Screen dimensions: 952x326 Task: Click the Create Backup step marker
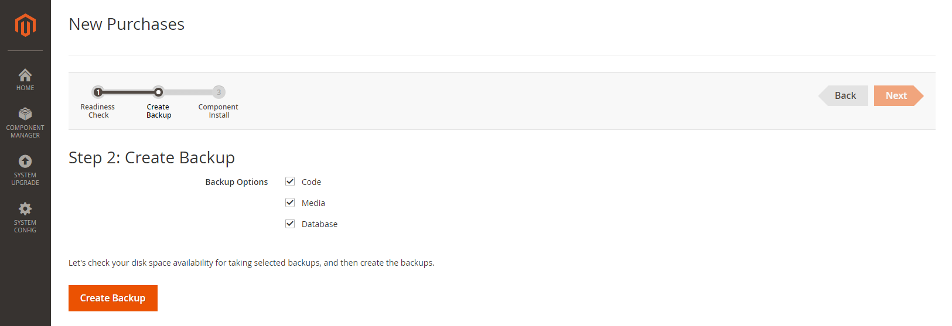tap(158, 92)
